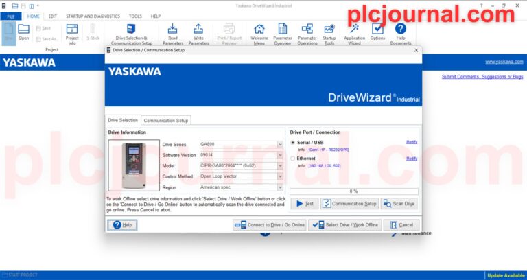Click Select Drive / Work Offline button
The width and height of the screenshot is (527, 280).
pyautogui.click(x=345, y=225)
